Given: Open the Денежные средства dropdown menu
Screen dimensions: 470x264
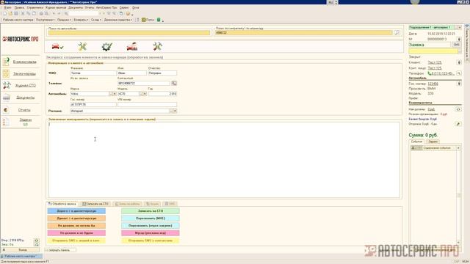Looking at the screenshot, I should 118,20.
